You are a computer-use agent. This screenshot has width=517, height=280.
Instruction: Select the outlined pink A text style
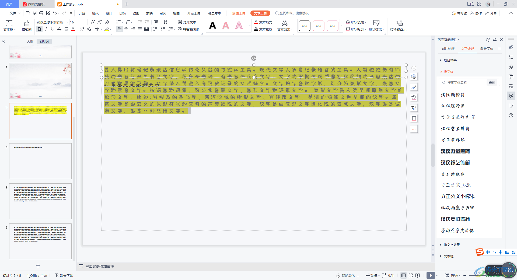pos(239,26)
